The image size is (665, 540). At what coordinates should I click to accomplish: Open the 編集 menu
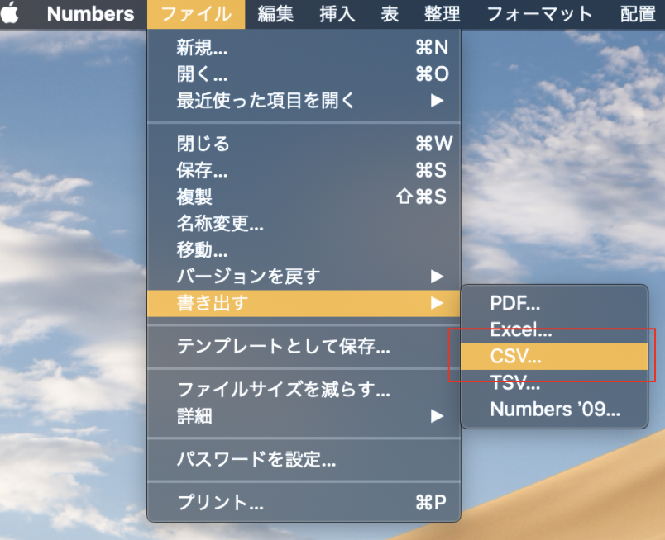(275, 14)
